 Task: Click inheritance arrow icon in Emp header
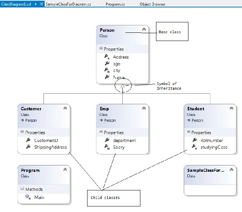click(101, 120)
